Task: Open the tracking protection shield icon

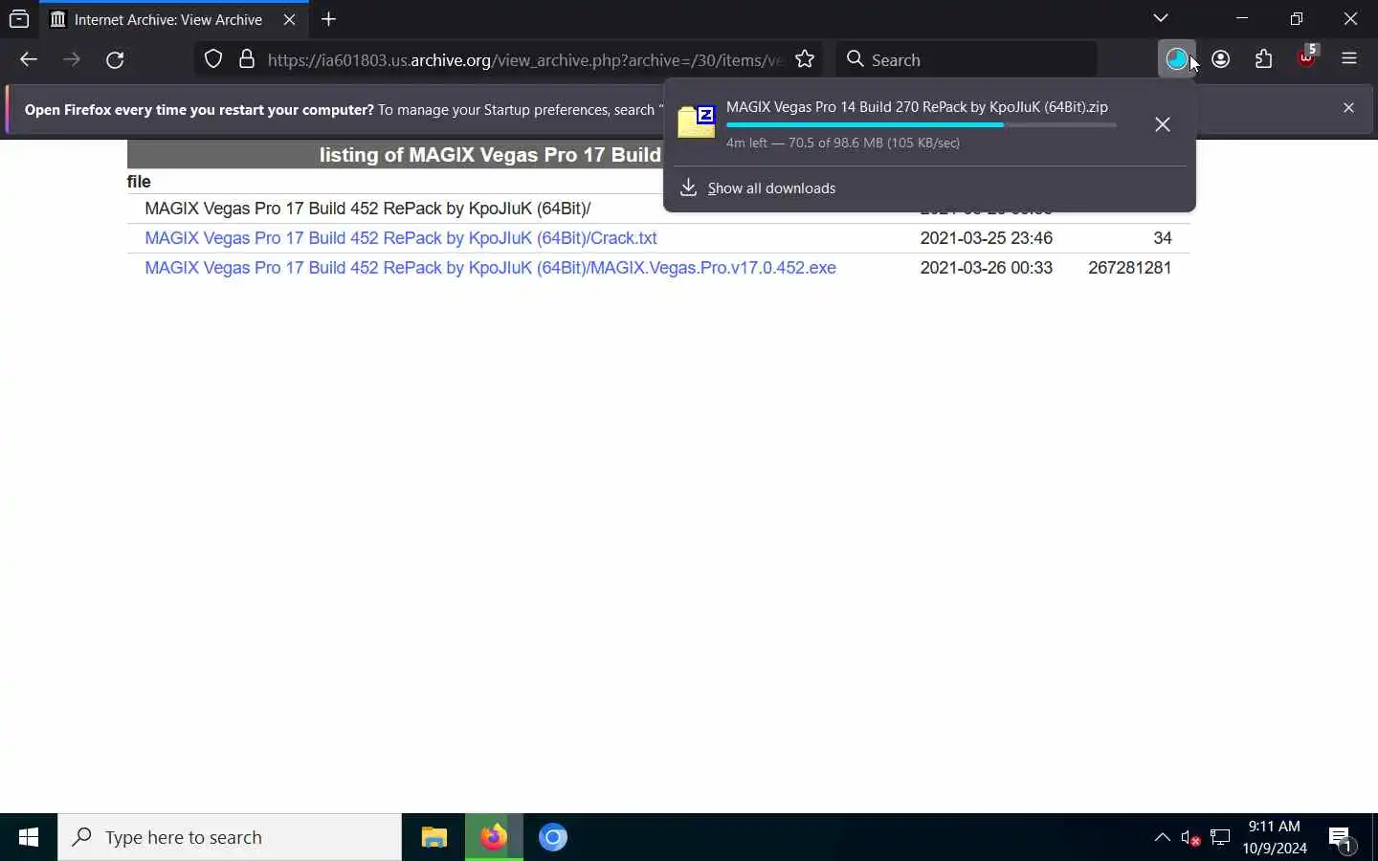Action: click(x=213, y=59)
